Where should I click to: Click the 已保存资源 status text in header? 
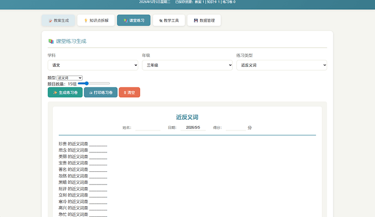click(x=205, y=2)
